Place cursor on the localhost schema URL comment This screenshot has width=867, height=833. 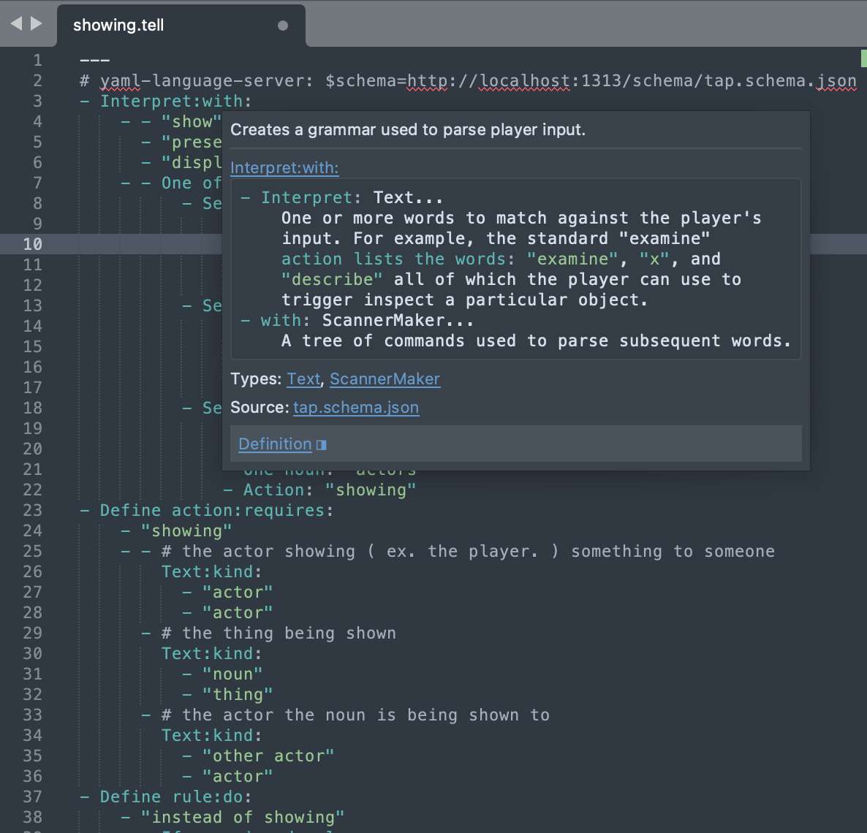[x=468, y=80]
